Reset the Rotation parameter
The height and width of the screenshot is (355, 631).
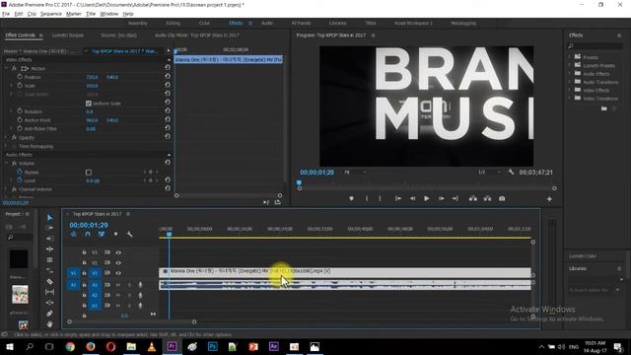(168, 111)
